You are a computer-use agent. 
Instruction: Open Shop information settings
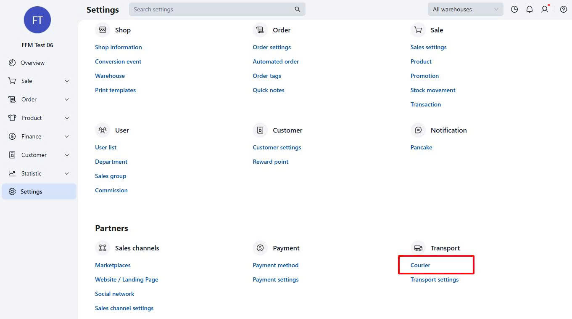118,47
